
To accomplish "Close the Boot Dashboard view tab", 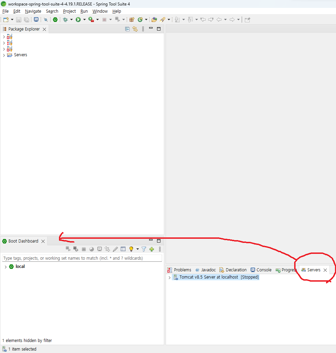I will (43, 241).
